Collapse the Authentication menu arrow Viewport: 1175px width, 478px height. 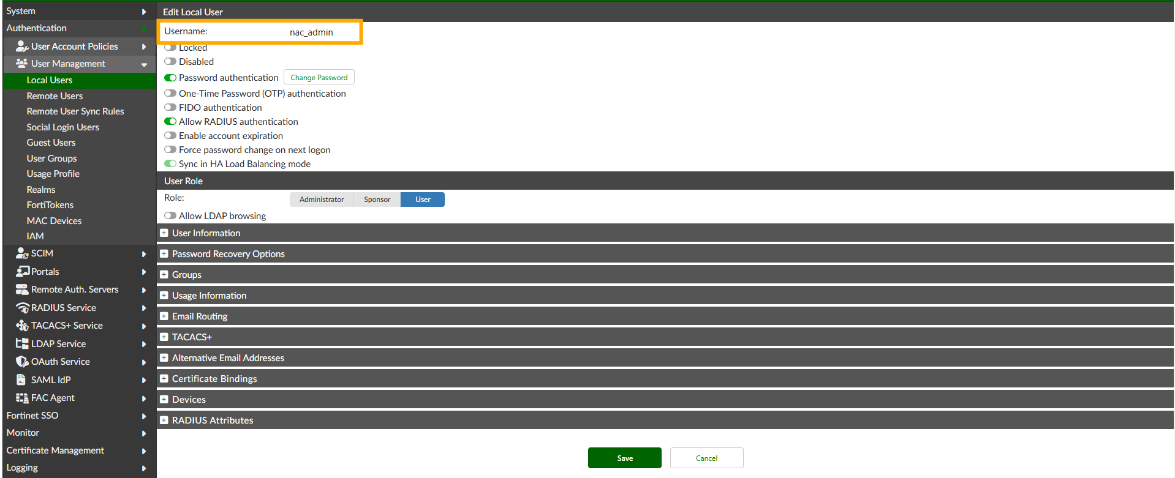point(144,29)
